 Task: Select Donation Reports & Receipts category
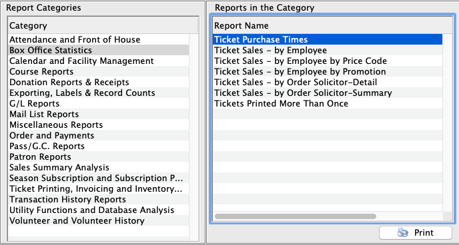point(99,82)
